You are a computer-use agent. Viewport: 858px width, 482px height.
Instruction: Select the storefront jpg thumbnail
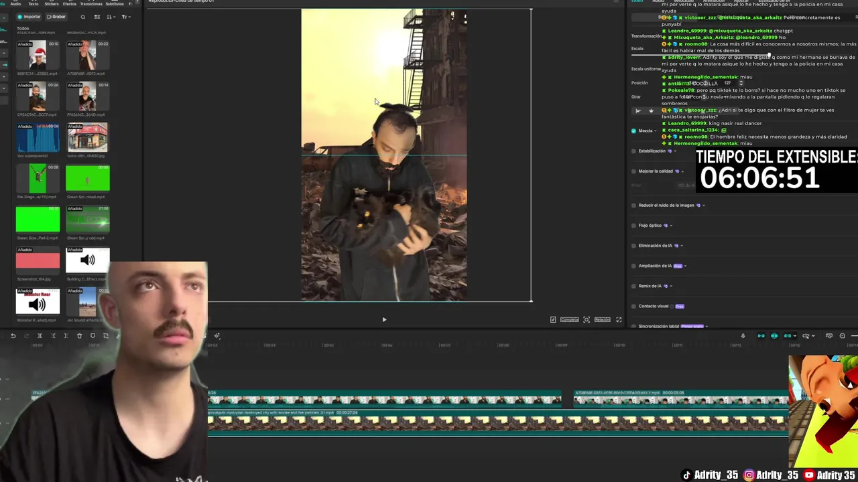pos(87,138)
